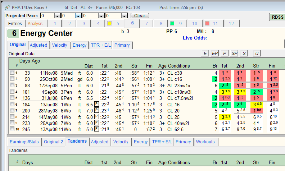The width and height of the screenshot is (285, 171).
Task: Switch upper panel to Adjusted tab
Action: point(39,45)
